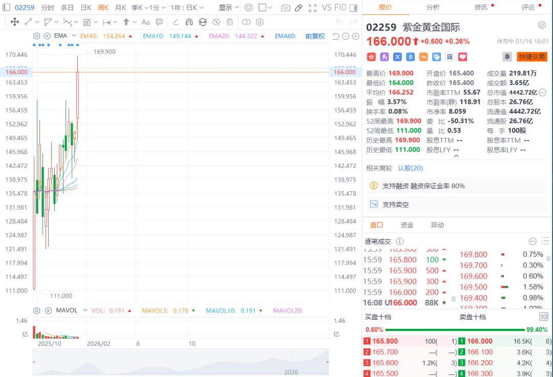Open chart settings gear in top toolbar
Viewport: 553px width, 377px height.
(x=249, y=7)
